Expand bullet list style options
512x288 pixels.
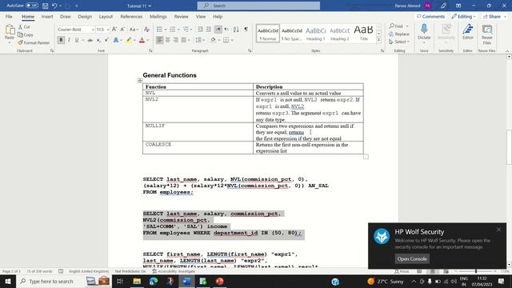(x=166, y=30)
